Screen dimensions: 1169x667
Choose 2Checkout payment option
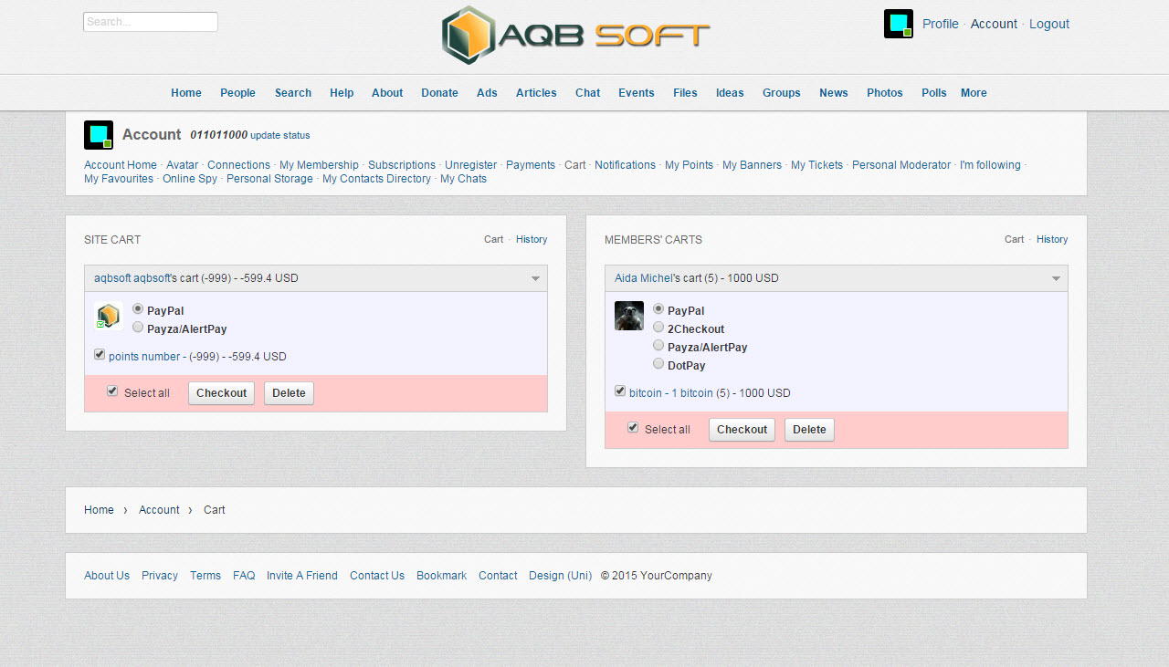(x=658, y=328)
